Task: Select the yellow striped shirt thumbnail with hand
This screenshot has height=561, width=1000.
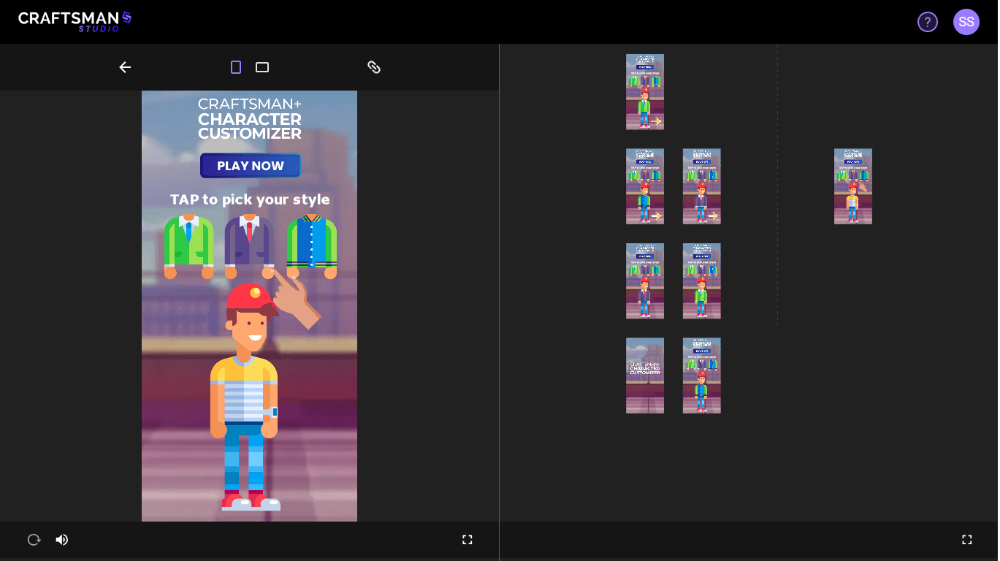Action: [853, 186]
